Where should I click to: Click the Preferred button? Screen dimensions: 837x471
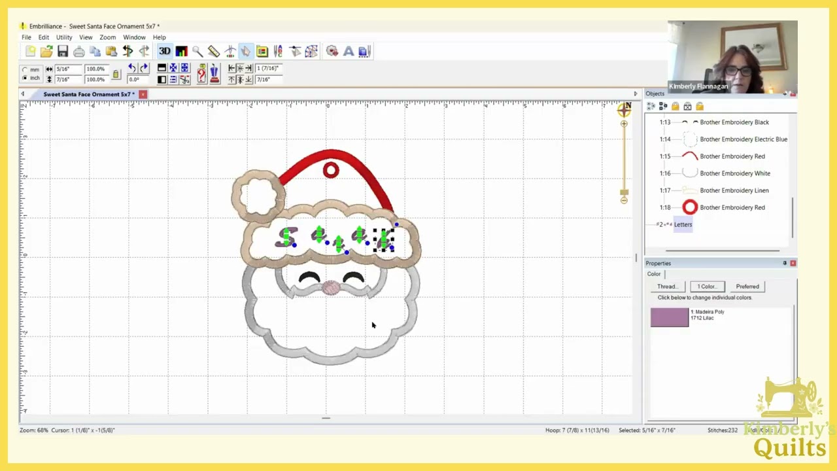(747, 287)
